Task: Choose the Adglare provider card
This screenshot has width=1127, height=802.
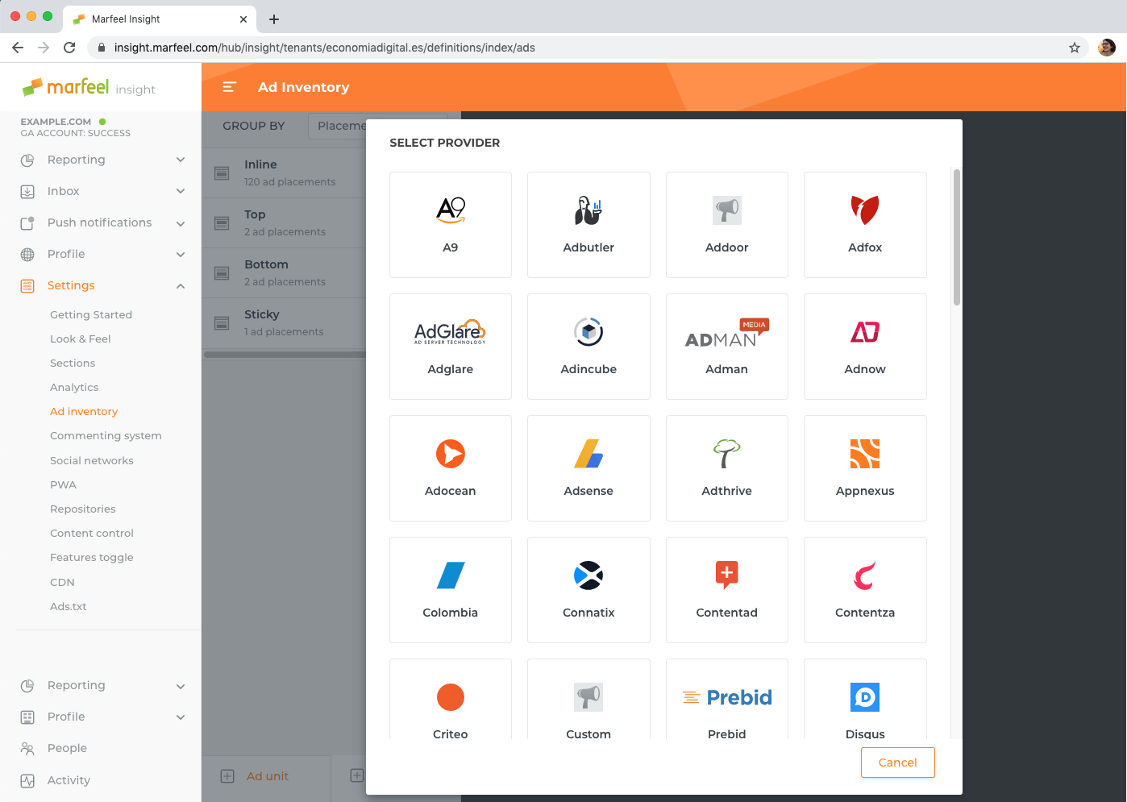Action: [451, 347]
